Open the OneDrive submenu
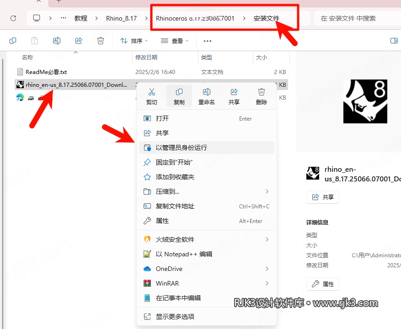The height and width of the screenshot is (329, 401). pos(207,269)
